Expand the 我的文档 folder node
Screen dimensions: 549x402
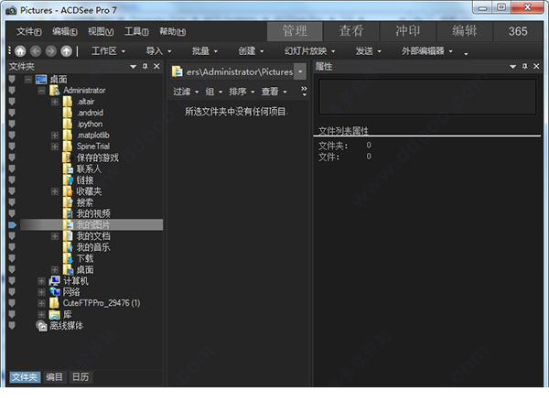(55, 236)
